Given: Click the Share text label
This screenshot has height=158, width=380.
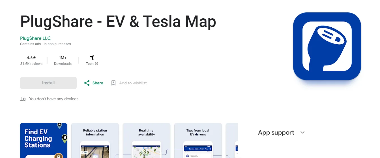Looking at the screenshot, I should (98, 83).
